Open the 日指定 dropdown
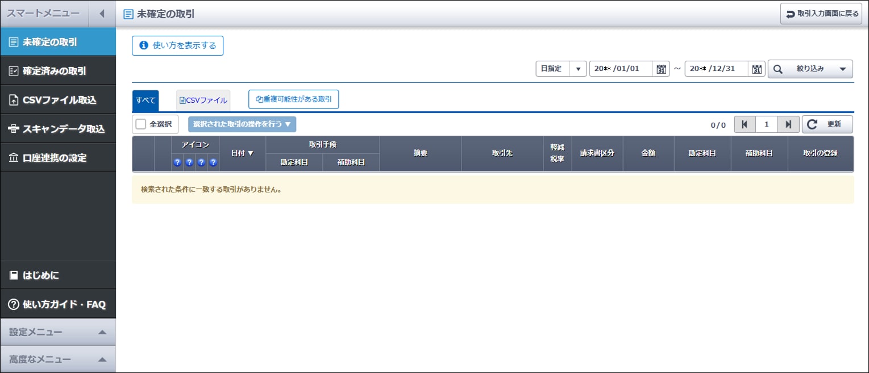Viewport: 869px width, 373px height. (561, 69)
